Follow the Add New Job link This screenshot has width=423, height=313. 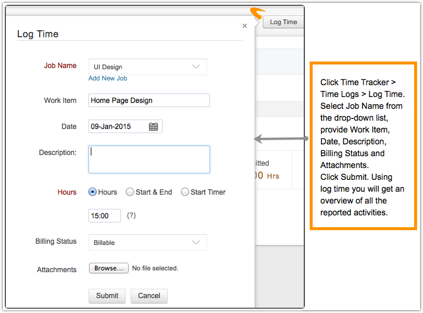click(107, 78)
